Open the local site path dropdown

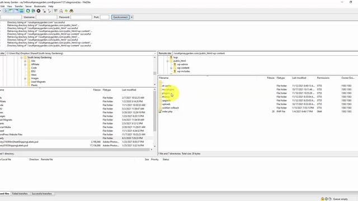pyautogui.click(x=155, y=54)
